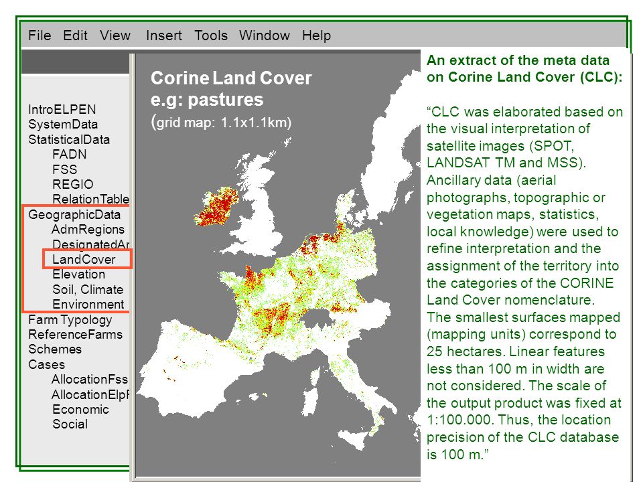Viewport: 643px width, 482px height.
Task: Click the grid map 1.1x1.1km label
Action: (x=221, y=122)
